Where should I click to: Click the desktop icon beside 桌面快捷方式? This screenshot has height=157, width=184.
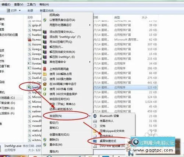click(x=95, y=141)
